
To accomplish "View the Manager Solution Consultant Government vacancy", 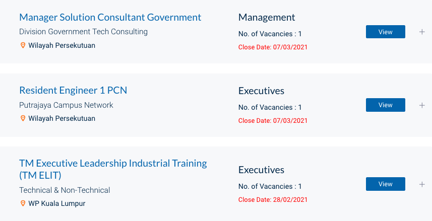I will pos(386,32).
